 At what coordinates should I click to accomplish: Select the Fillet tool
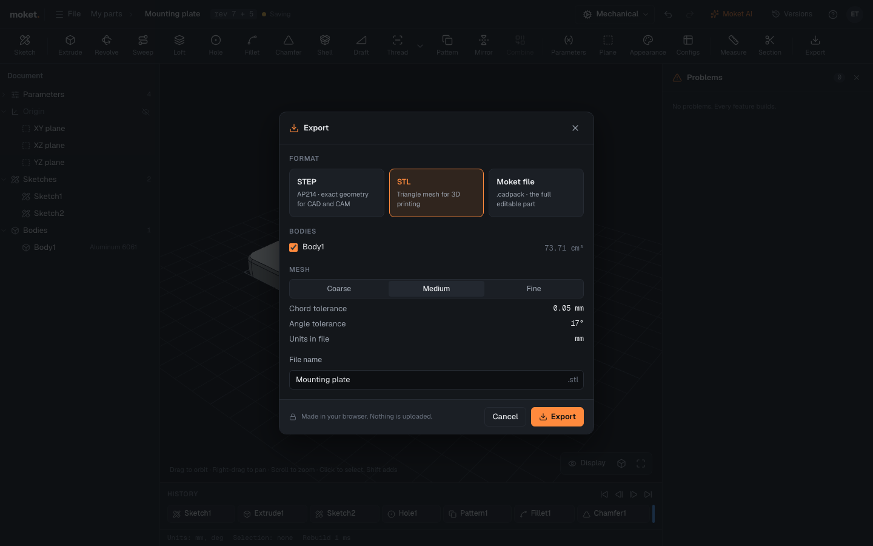252,45
